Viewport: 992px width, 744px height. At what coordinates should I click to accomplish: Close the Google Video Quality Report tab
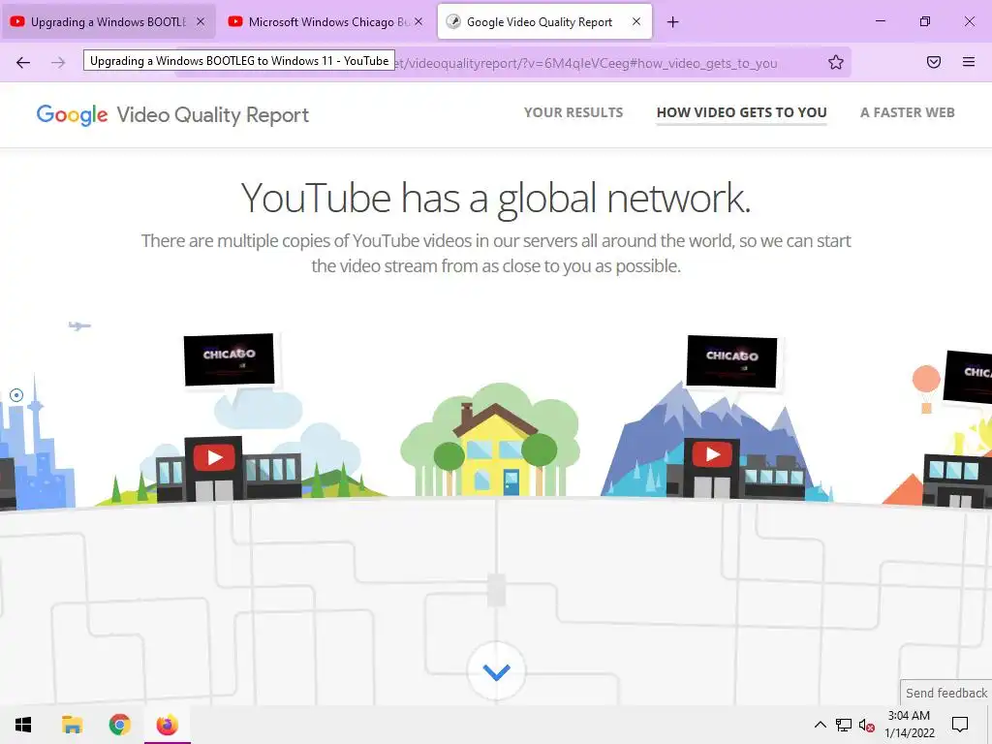point(636,21)
